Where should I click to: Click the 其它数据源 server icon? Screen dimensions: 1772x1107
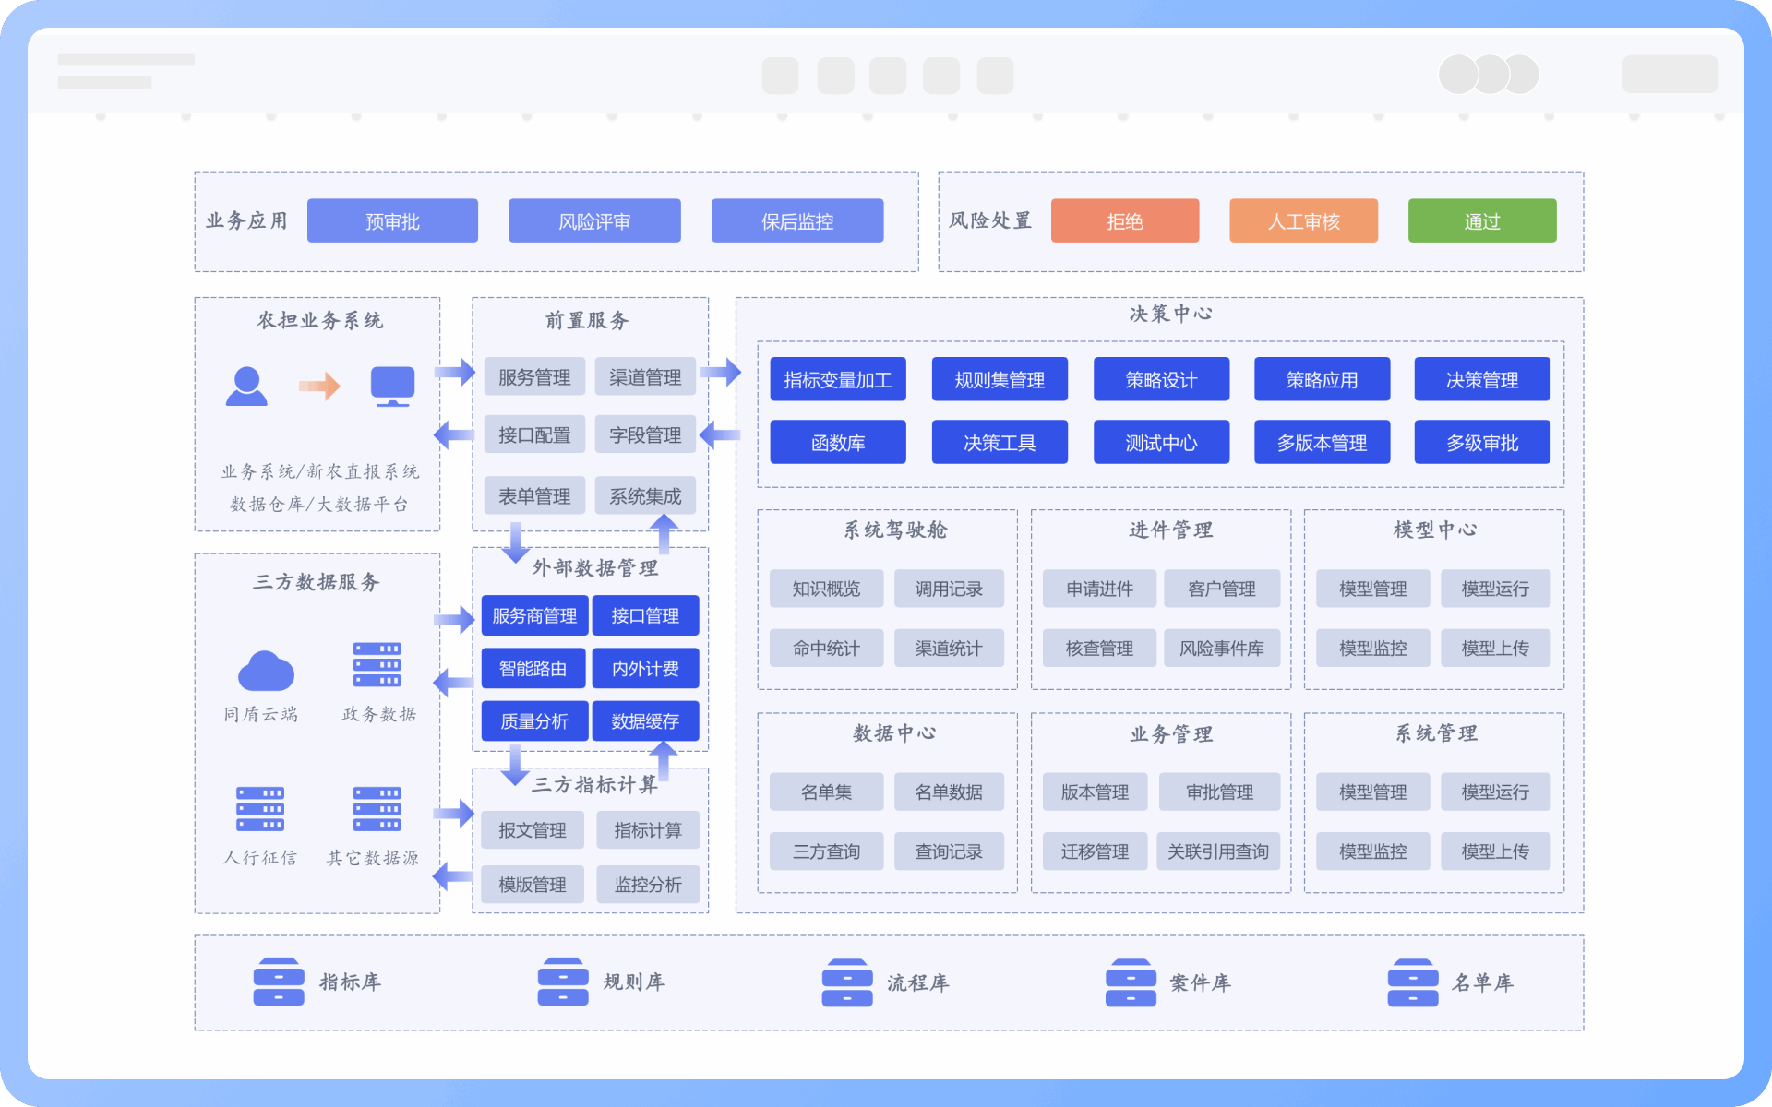tap(377, 809)
